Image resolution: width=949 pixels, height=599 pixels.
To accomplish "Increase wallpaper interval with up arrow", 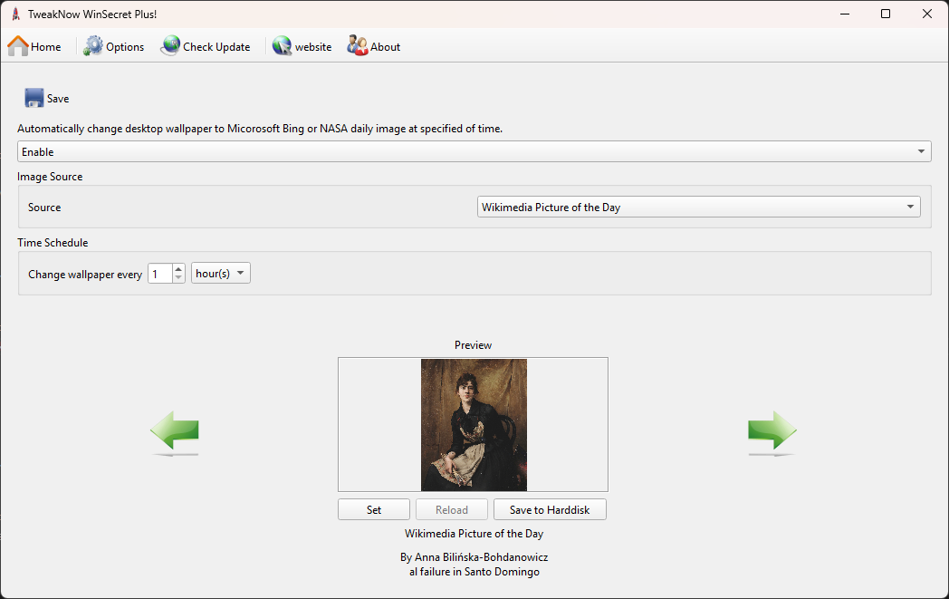I will [x=178, y=269].
